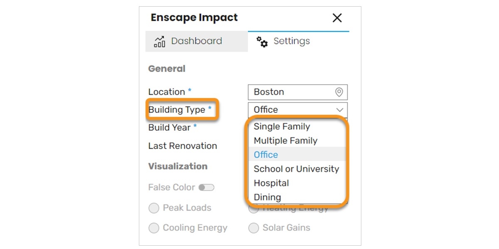Click the Dashboard chart icon
This screenshot has width=499, height=249.
click(x=161, y=41)
